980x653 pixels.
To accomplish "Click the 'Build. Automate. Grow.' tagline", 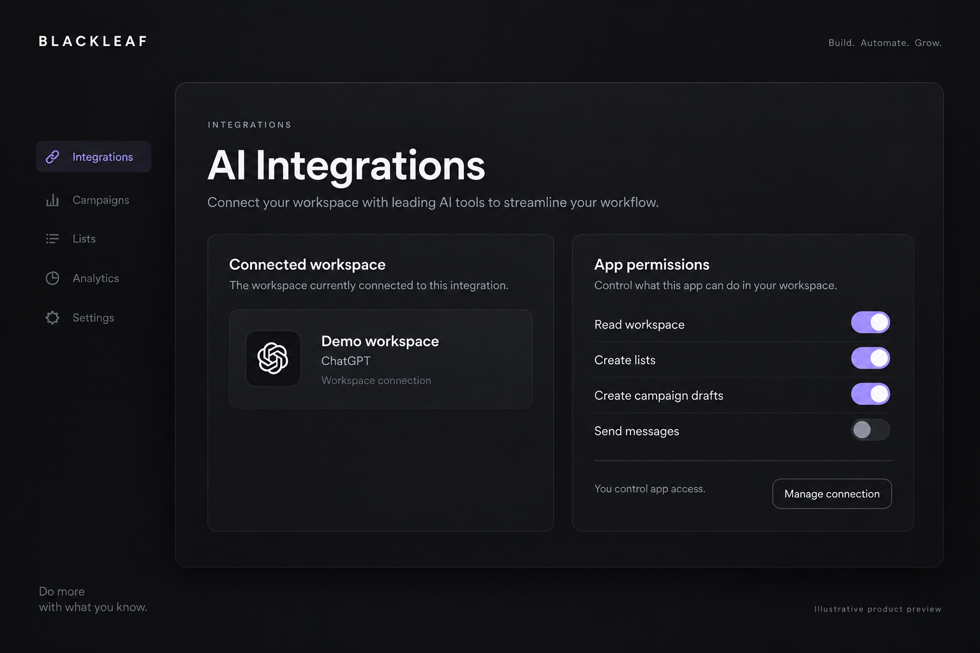I will click(885, 43).
